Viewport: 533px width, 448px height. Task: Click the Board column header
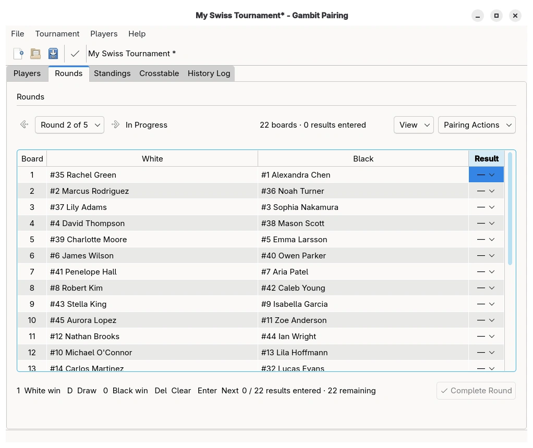[x=32, y=158]
